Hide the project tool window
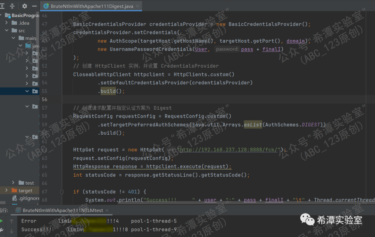This screenshot has width=375, height=237. tap(34, 6)
